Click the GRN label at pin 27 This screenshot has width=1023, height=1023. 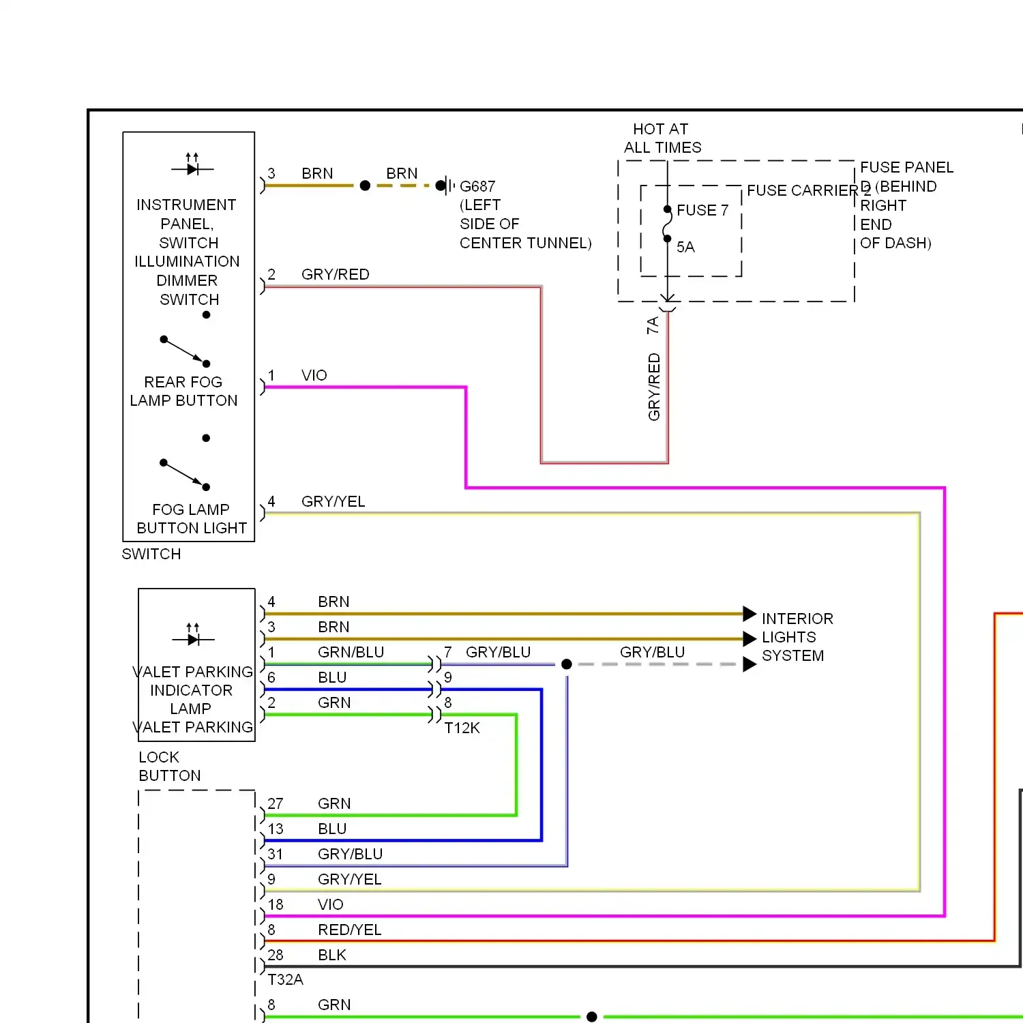[x=334, y=803]
